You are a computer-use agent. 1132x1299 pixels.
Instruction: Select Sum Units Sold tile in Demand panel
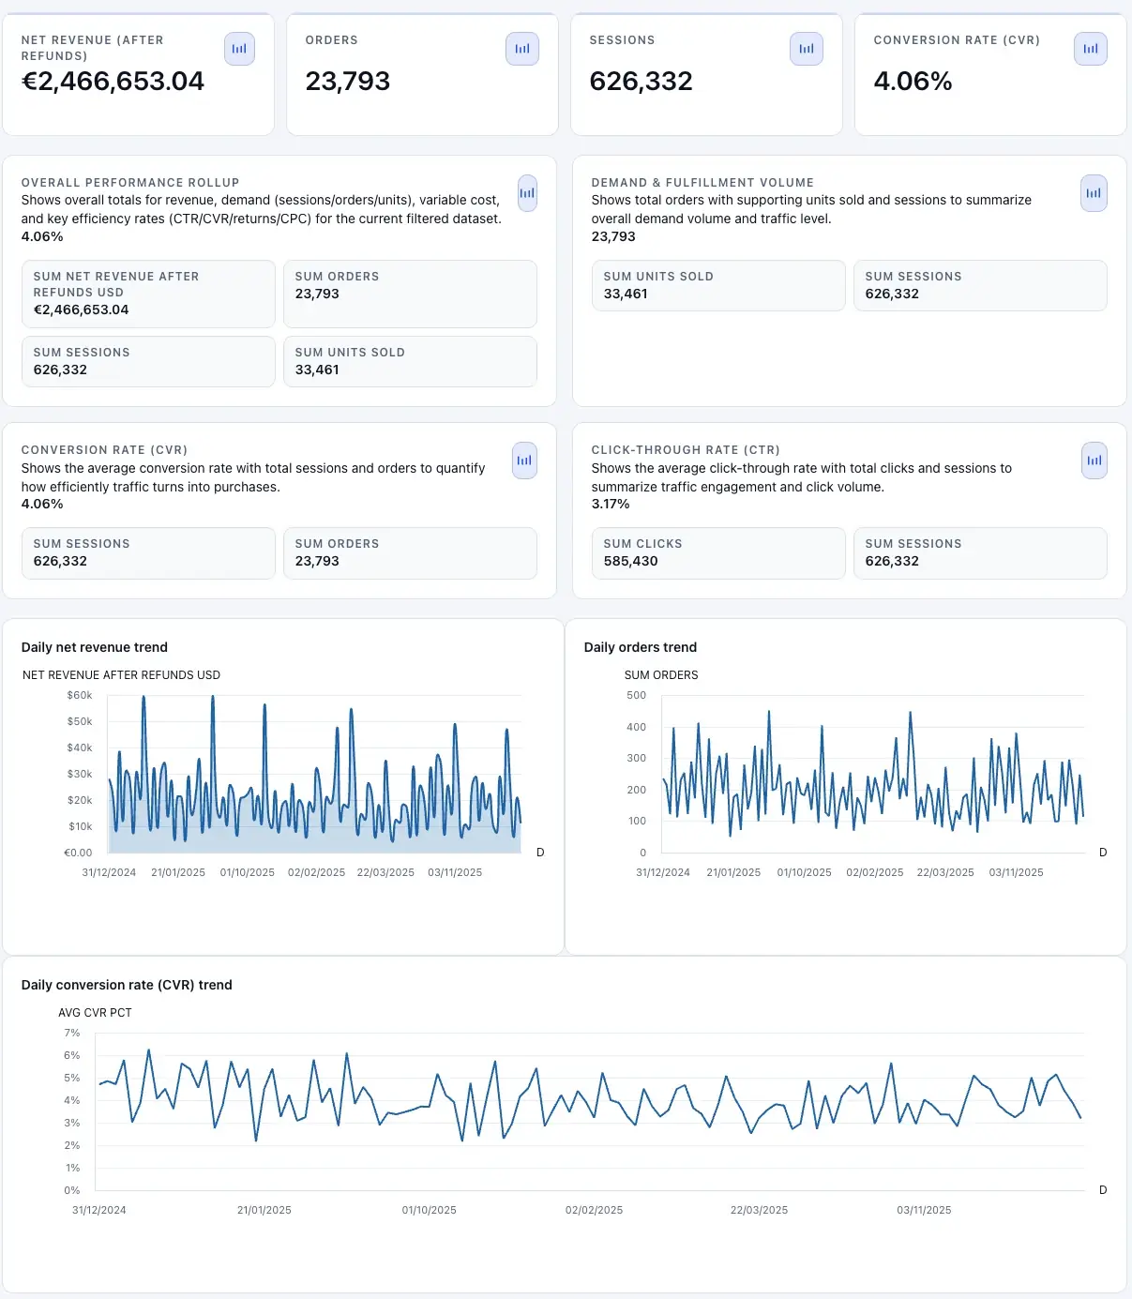tap(718, 285)
